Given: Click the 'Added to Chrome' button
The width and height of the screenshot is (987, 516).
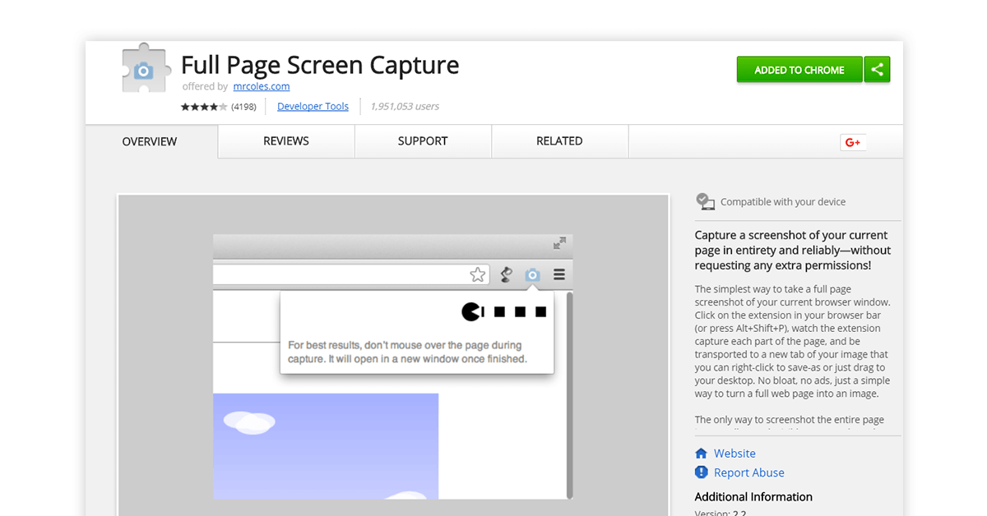Looking at the screenshot, I should tap(799, 70).
